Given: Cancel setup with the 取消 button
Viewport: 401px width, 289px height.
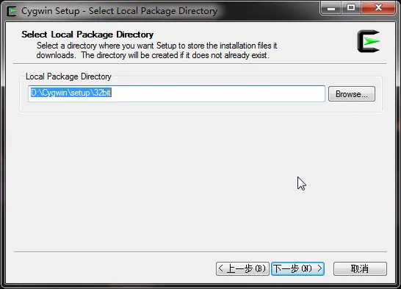Looking at the screenshot, I should pyautogui.click(x=360, y=268).
